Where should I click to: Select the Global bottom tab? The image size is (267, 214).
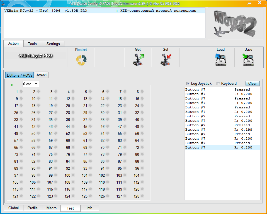(13, 208)
